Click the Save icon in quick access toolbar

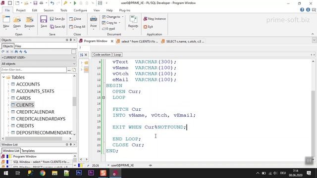(35, 3)
